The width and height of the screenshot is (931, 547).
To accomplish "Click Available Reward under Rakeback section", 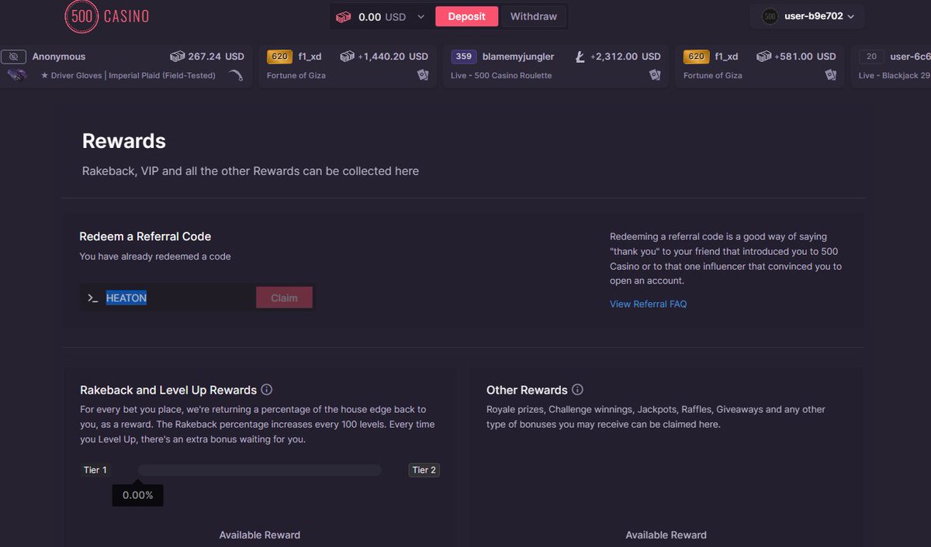I will point(260,535).
